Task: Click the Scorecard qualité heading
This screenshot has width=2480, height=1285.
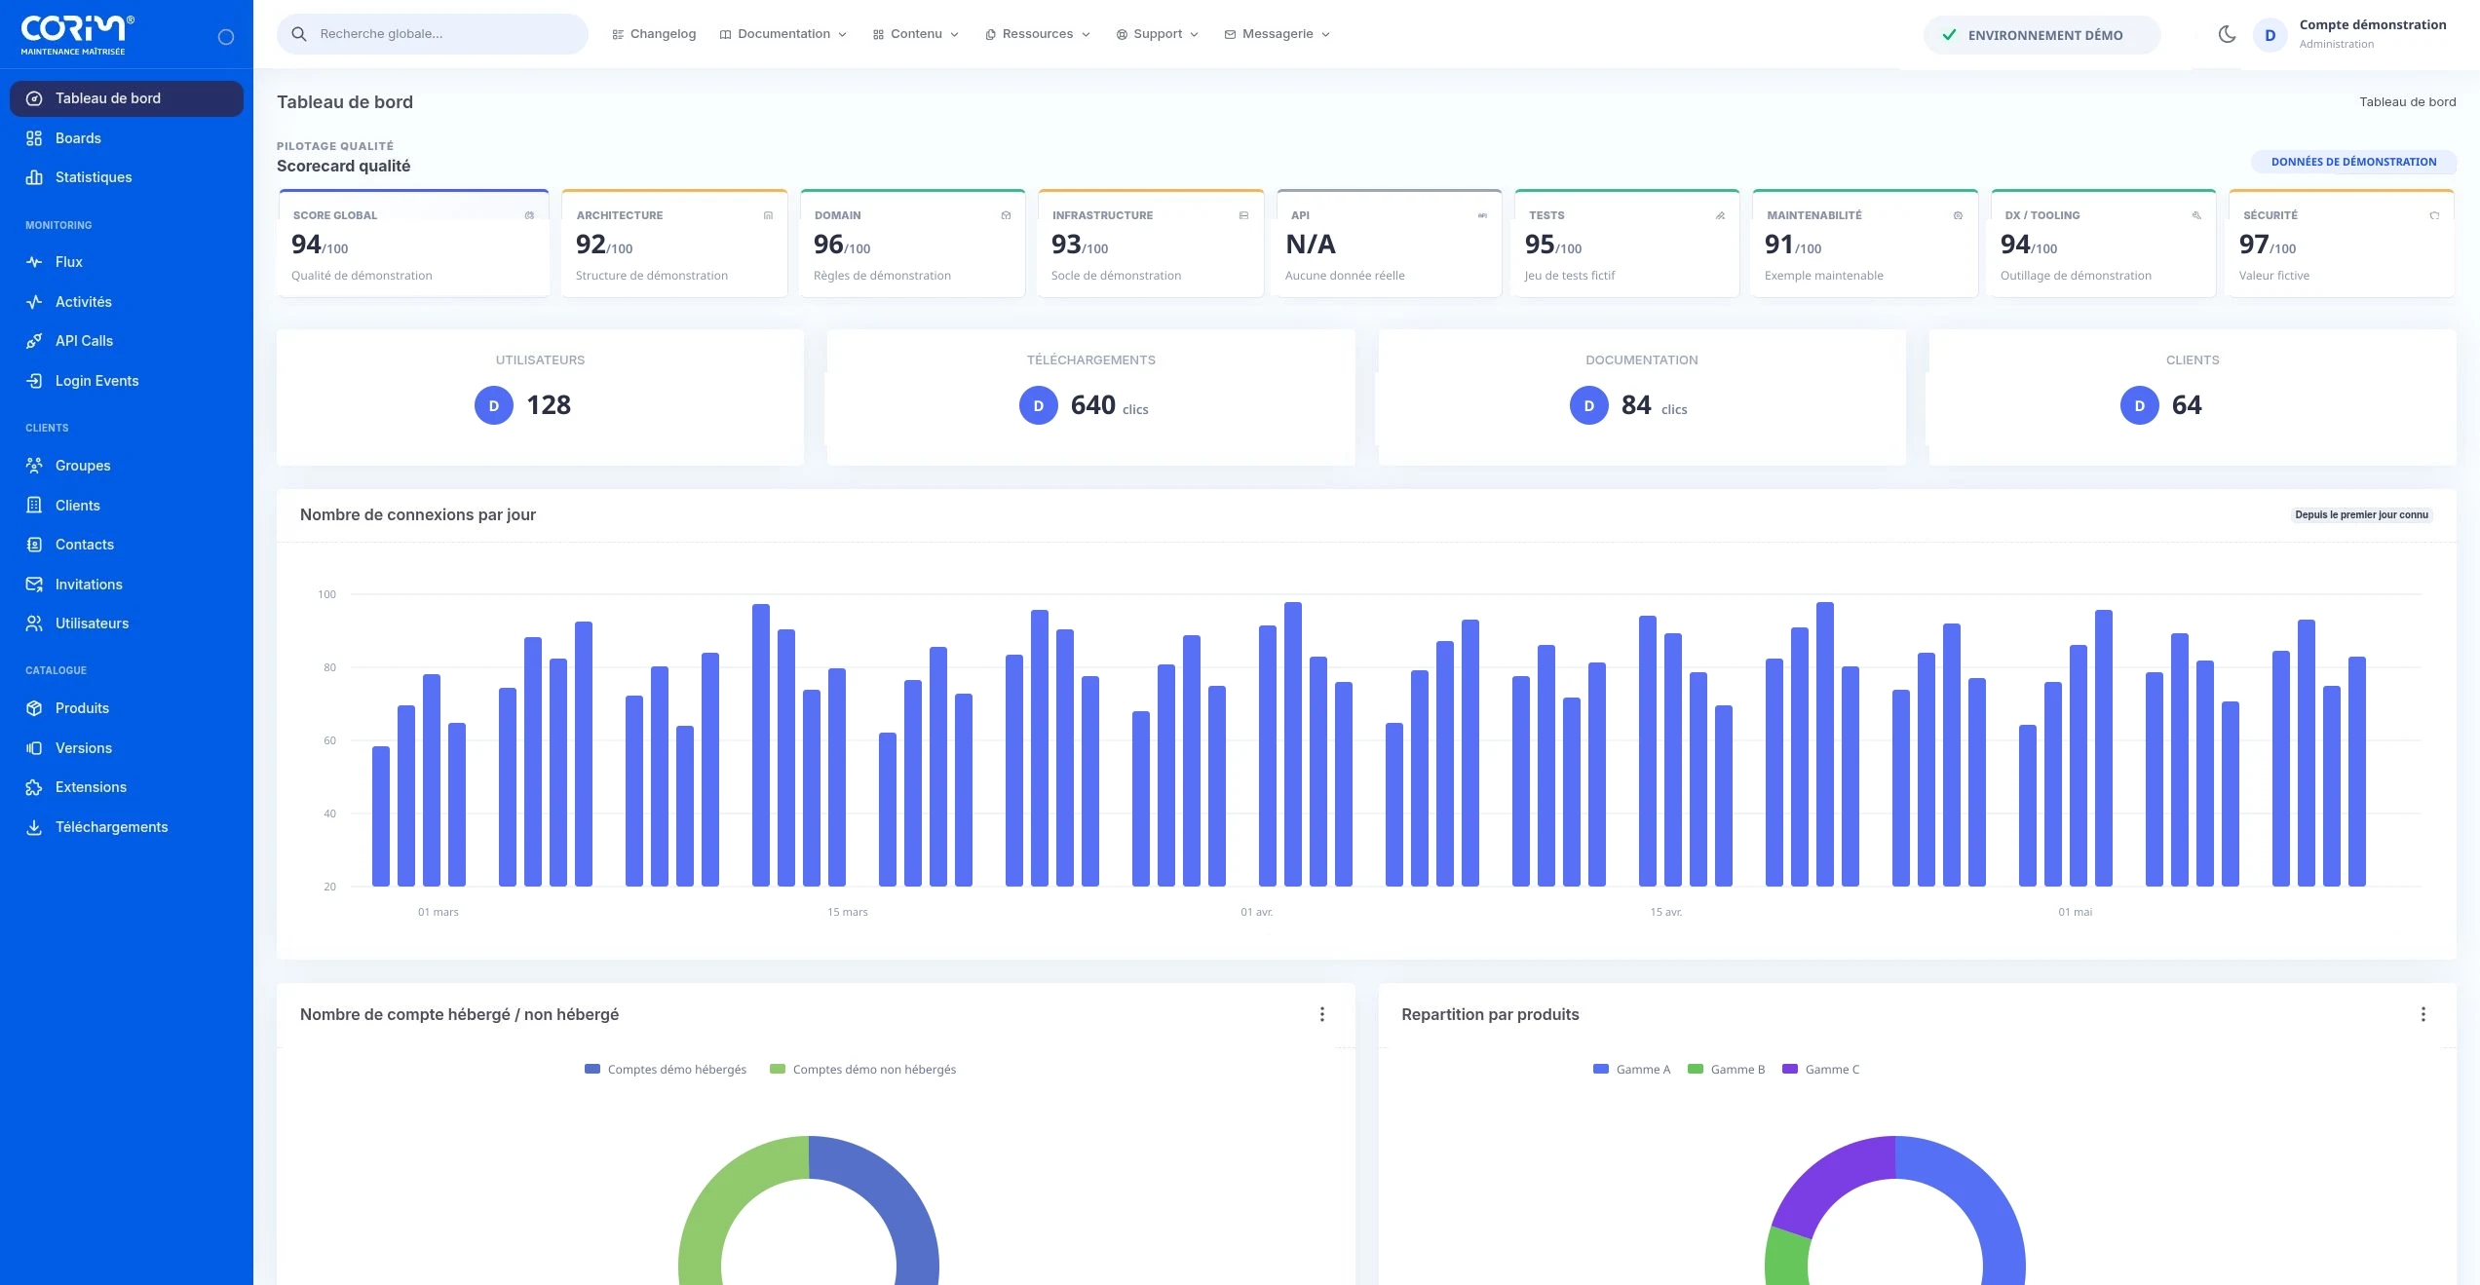Action: (x=343, y=166)
